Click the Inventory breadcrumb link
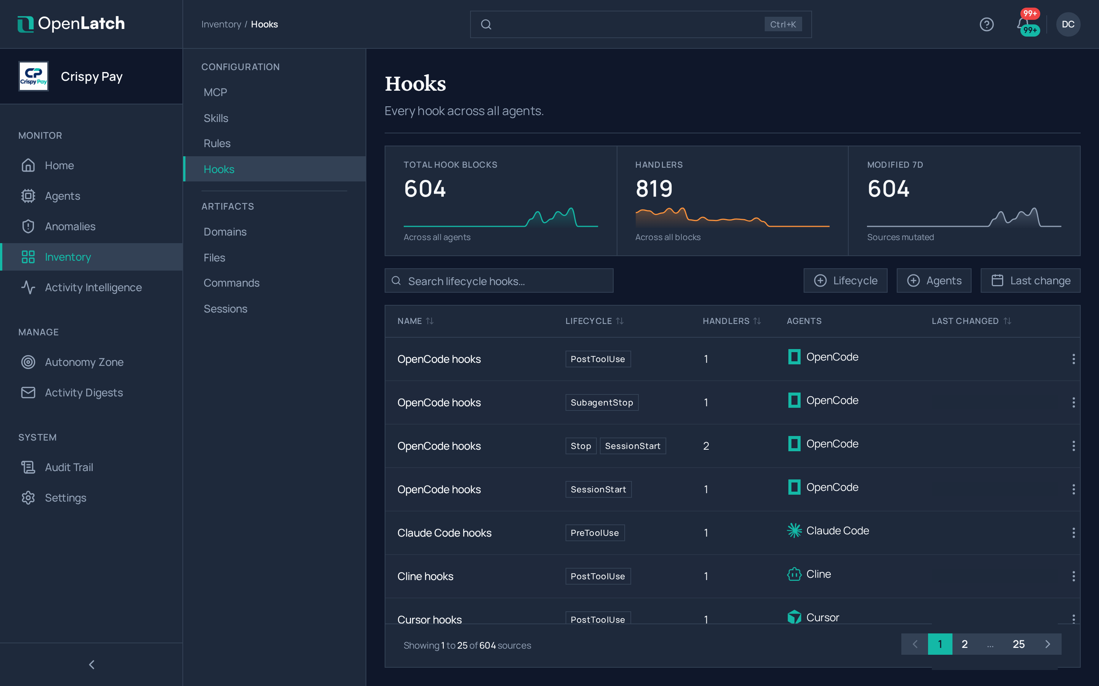1099x686 pixels. [x=221, y=24]
